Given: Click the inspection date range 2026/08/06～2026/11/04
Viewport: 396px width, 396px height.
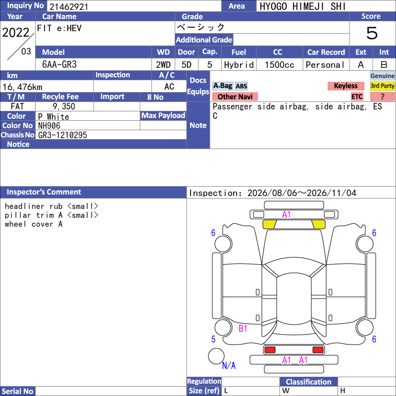Looking at the screenshot, I should pos(302,193).
